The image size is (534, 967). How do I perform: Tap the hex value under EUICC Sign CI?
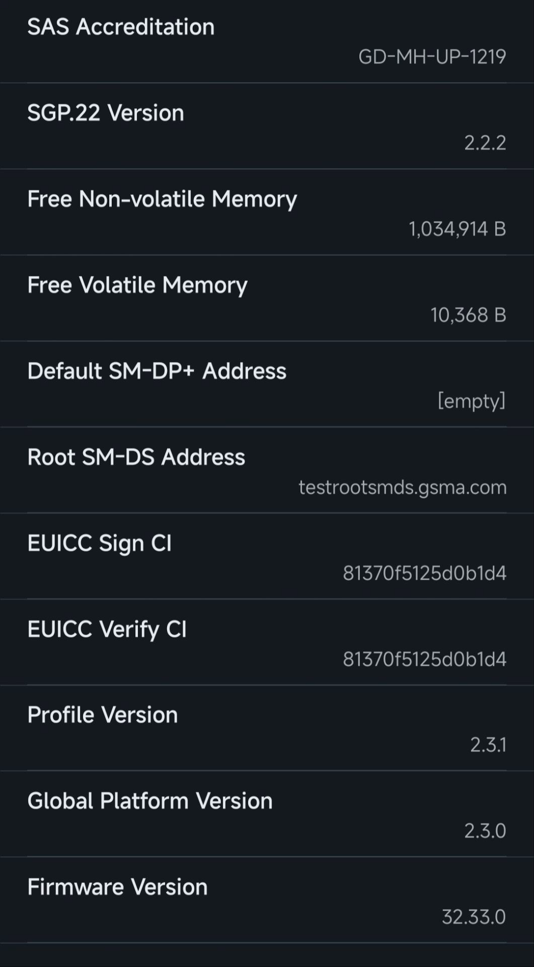(424, 574)
